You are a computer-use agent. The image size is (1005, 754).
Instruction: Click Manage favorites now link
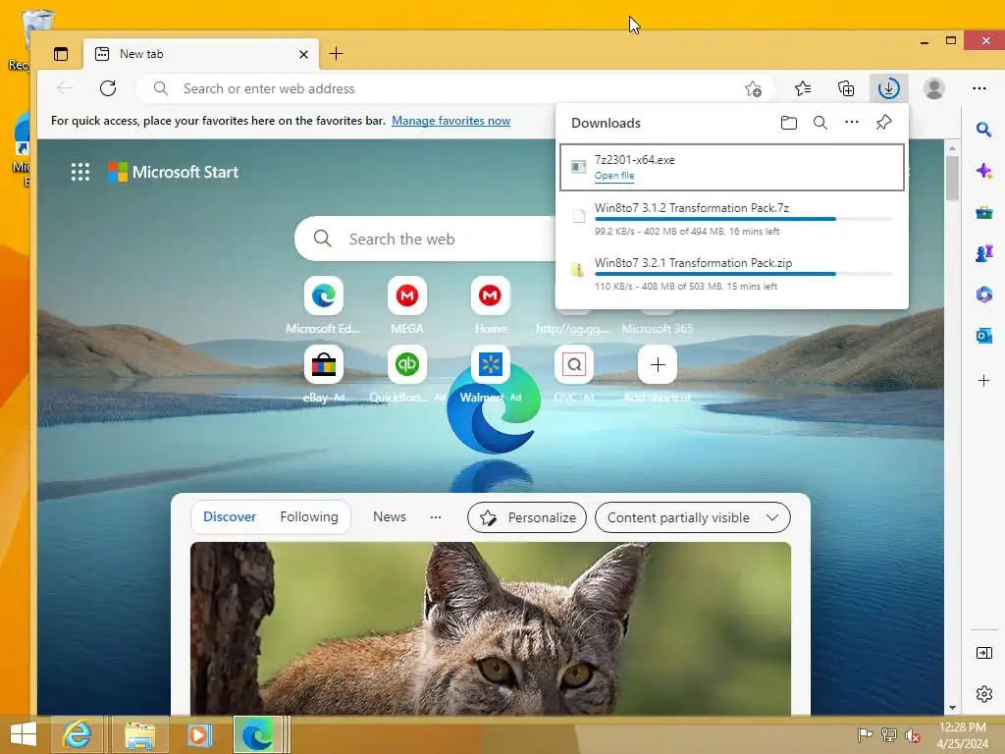point(450,121)
